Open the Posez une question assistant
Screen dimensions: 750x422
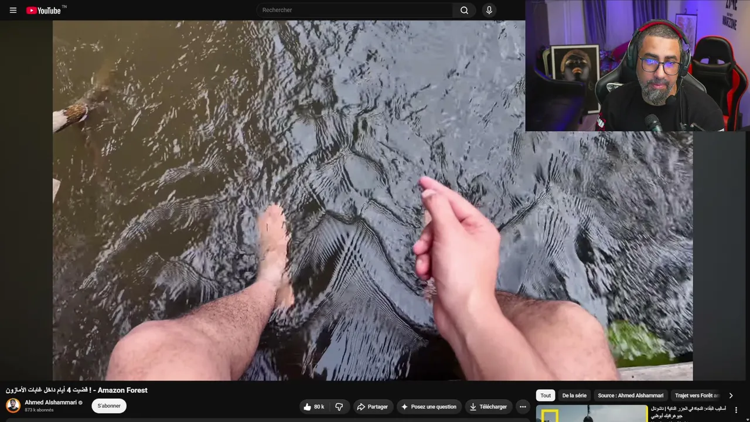tap(428, 407)
